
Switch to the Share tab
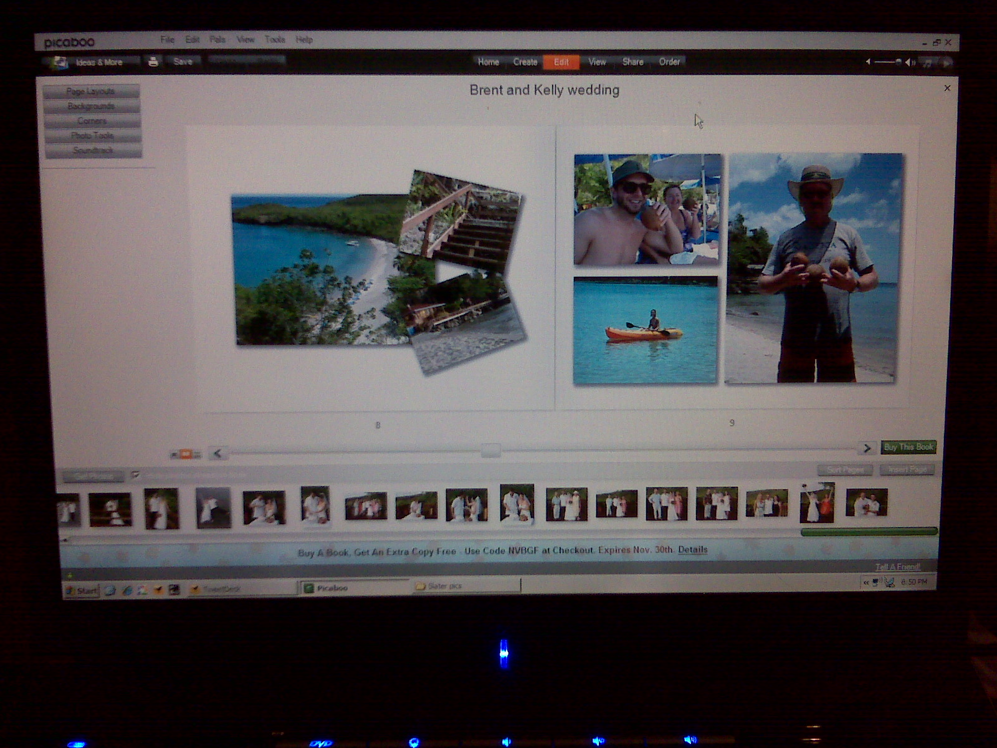point(632,62)
